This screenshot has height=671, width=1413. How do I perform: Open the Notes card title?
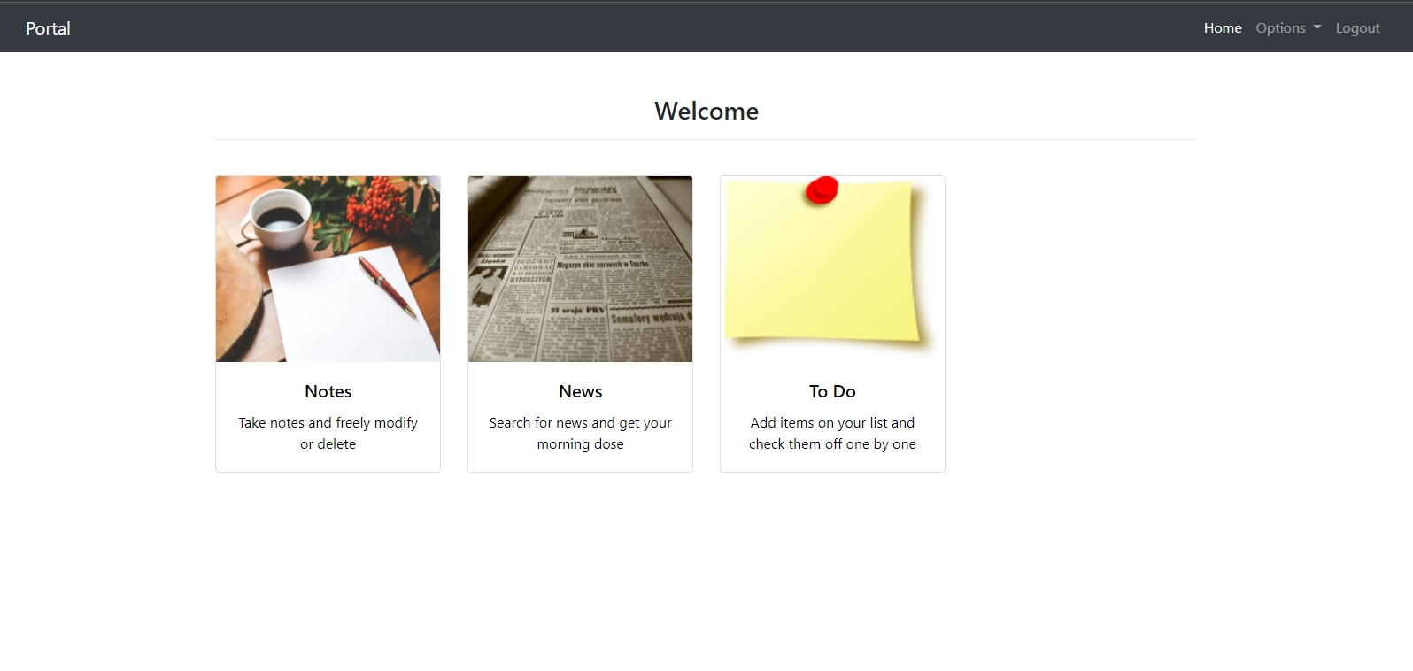(328, 391)
